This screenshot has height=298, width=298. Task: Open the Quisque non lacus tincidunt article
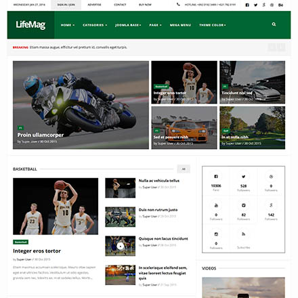(x=163, y=239)
